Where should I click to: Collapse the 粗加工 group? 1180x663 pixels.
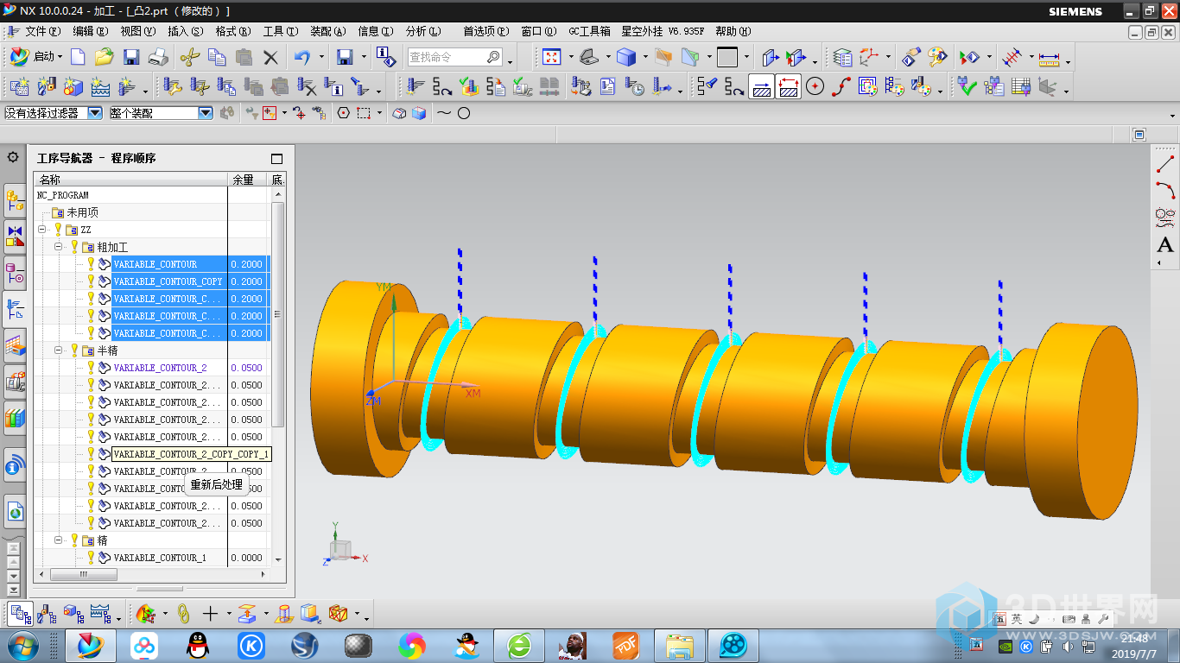pyautogui.click(x=59, y=247)
